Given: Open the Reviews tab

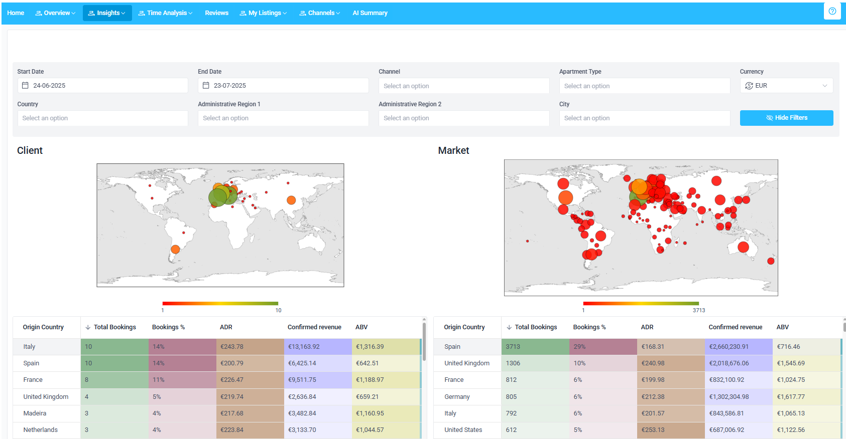Looking at the screenshot, I should 216,13.
